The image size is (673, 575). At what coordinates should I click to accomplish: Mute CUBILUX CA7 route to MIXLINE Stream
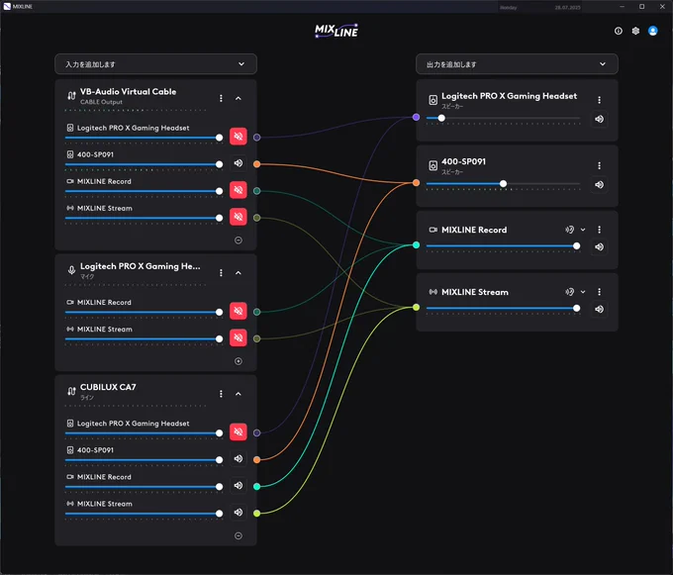pos(239,513)
